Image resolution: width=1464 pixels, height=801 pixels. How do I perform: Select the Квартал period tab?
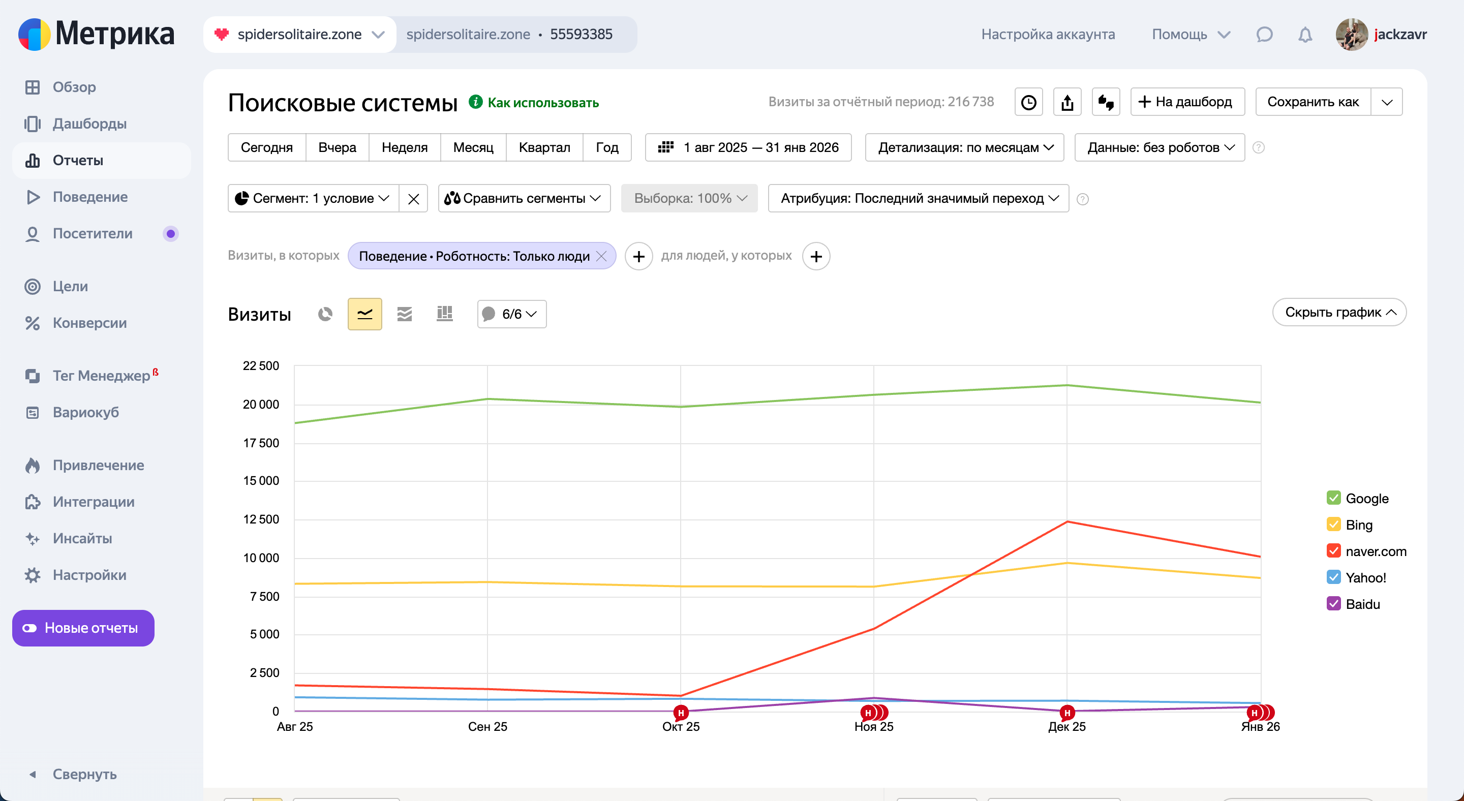544,148
